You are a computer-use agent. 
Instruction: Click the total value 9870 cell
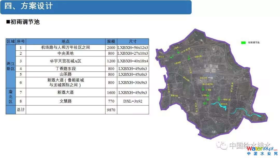tap(111, 110)
